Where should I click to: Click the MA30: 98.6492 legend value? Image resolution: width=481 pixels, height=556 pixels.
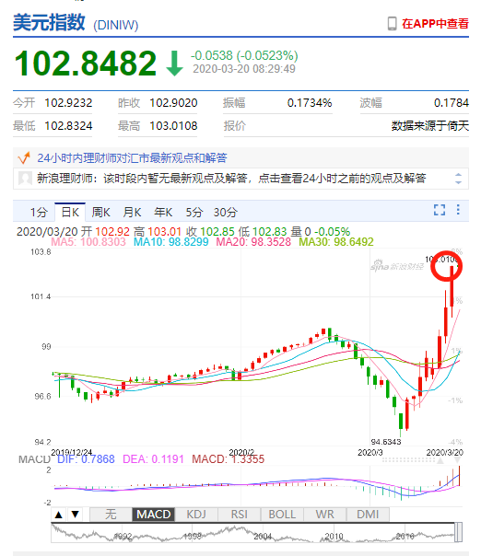click(336, 242)
